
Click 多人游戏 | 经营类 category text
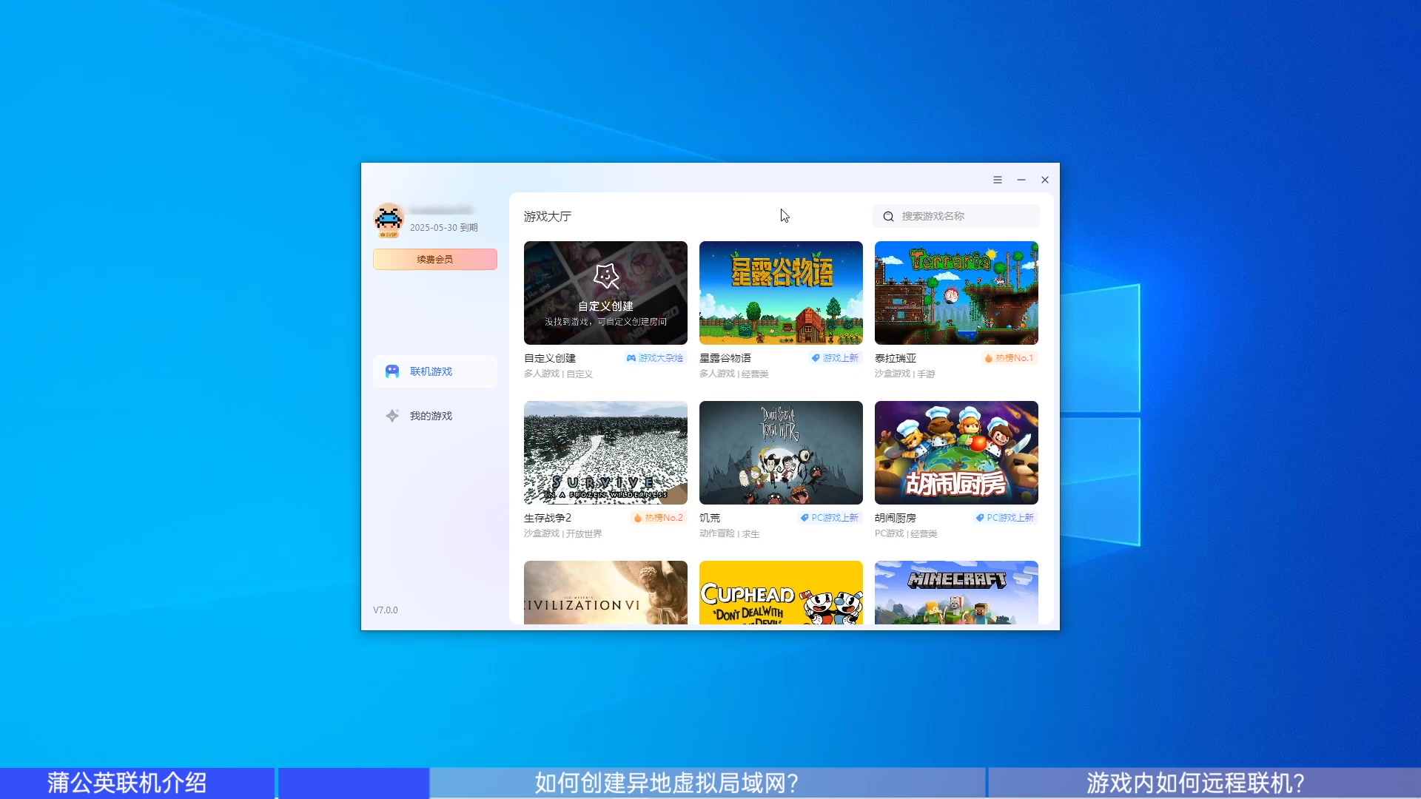click(x=734, y=374)
